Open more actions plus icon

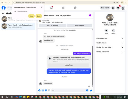tap(39, 90)
